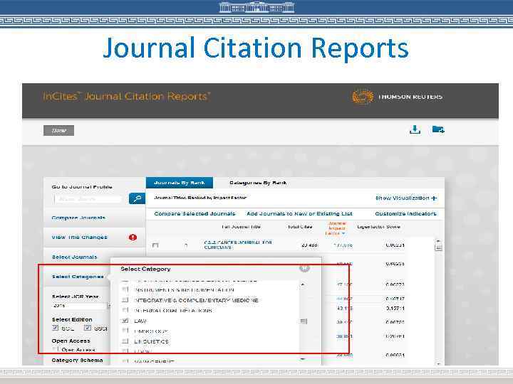
Task: Click Show Visualization link
Action: click(402, 198)
